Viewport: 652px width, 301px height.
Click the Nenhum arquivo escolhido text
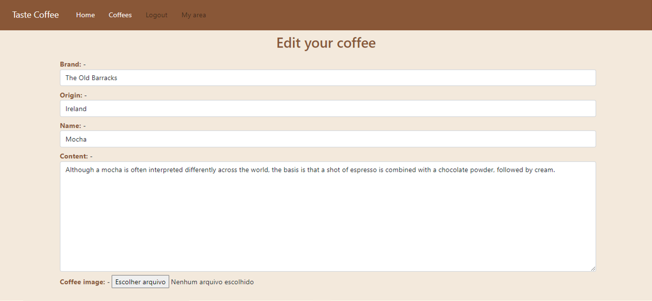[x=213, y=282]
